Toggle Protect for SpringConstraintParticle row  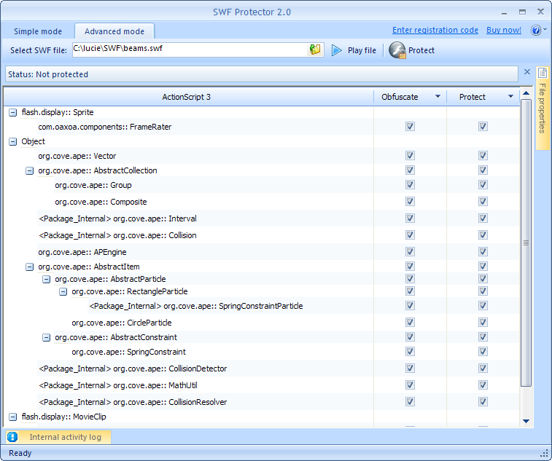click(x=483, y=306)
